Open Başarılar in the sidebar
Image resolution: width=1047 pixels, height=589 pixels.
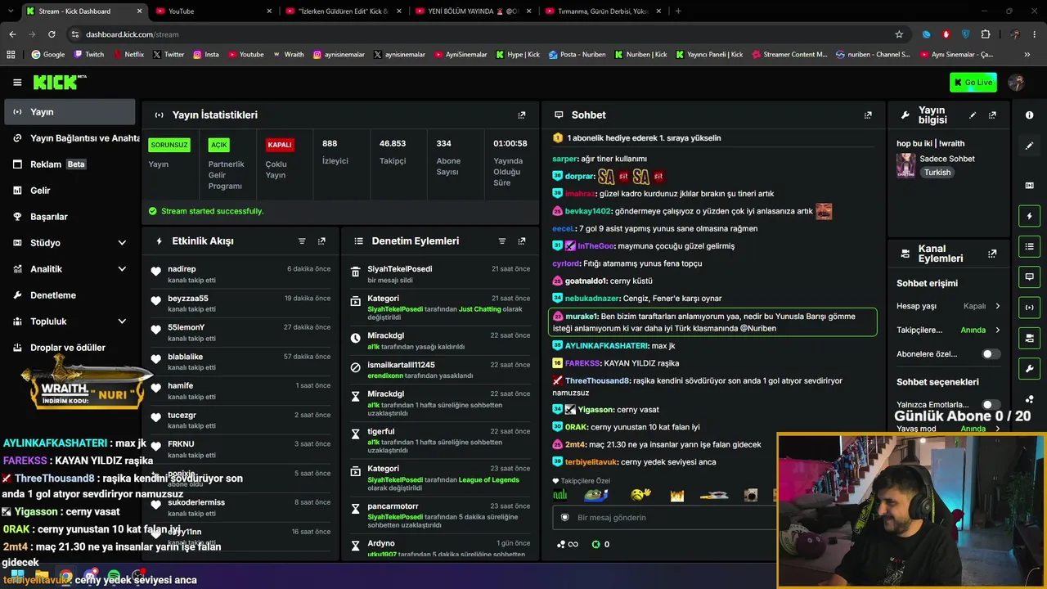70,217
